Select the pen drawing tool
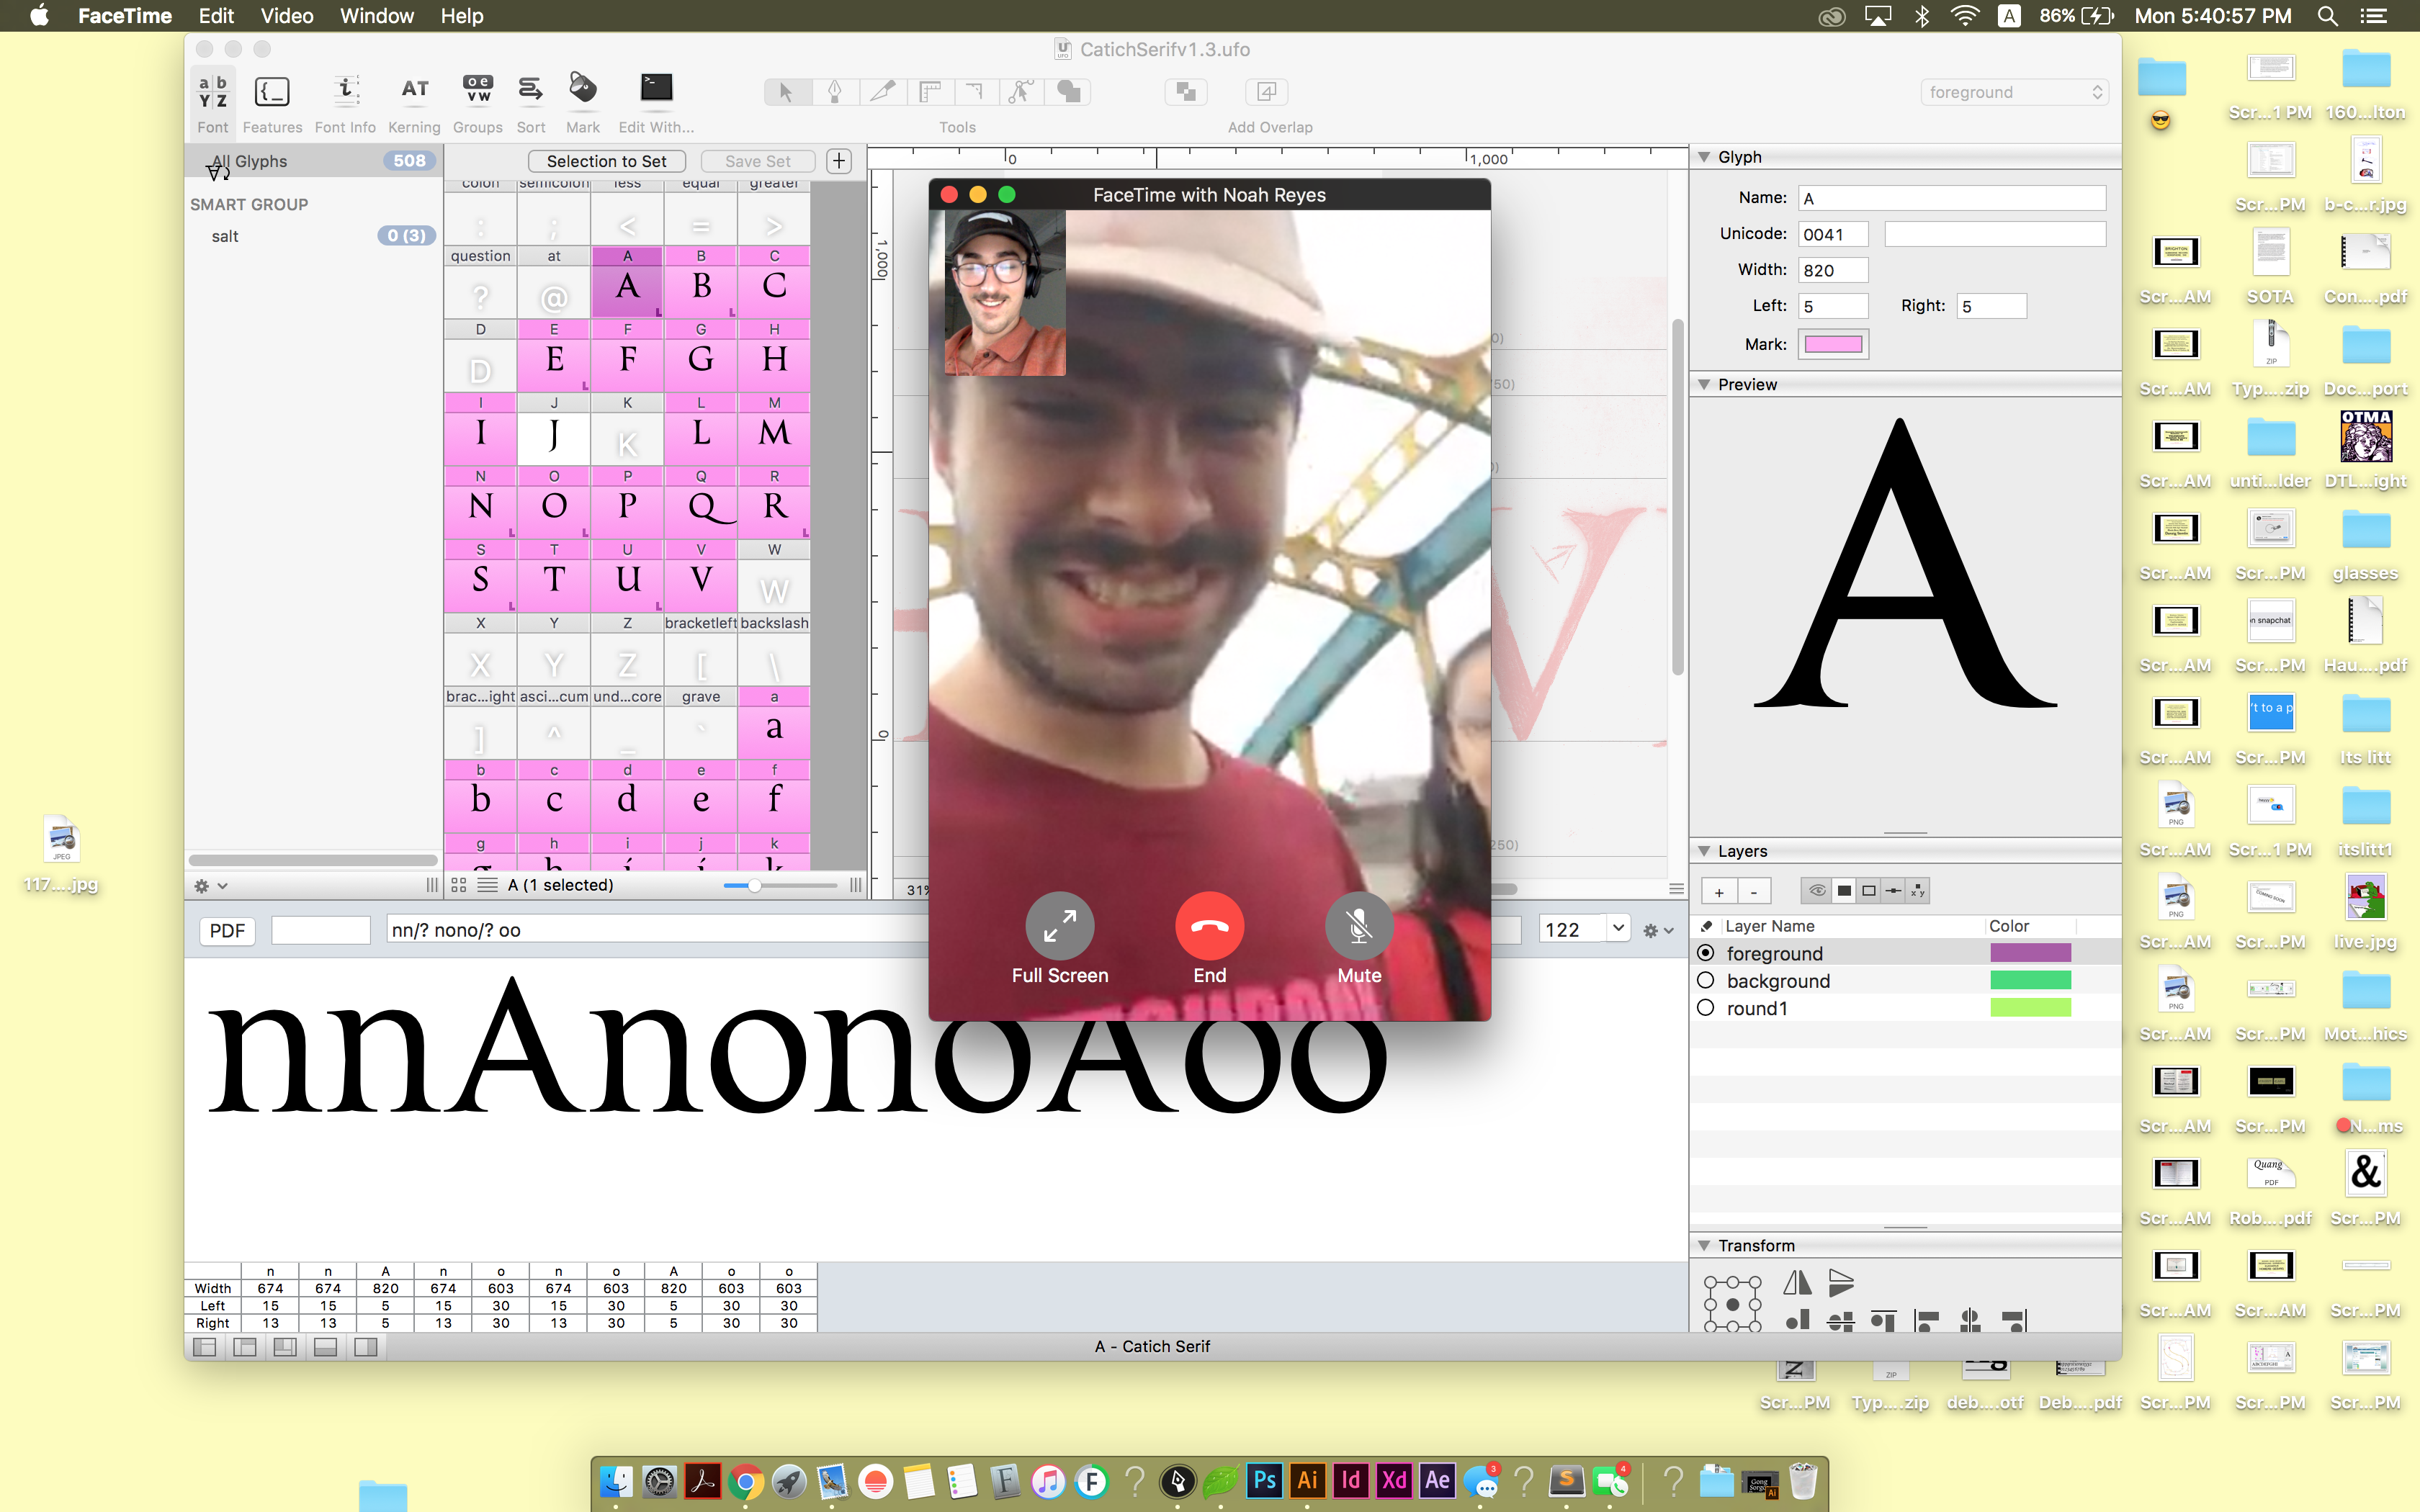Image resolution: width=2420 pixels, height=1512 pixels. 834,92
